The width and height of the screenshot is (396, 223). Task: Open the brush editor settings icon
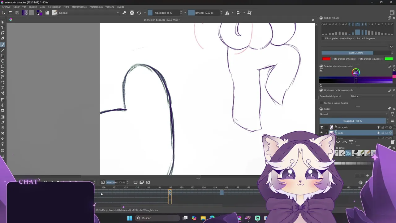click(47, 13)
